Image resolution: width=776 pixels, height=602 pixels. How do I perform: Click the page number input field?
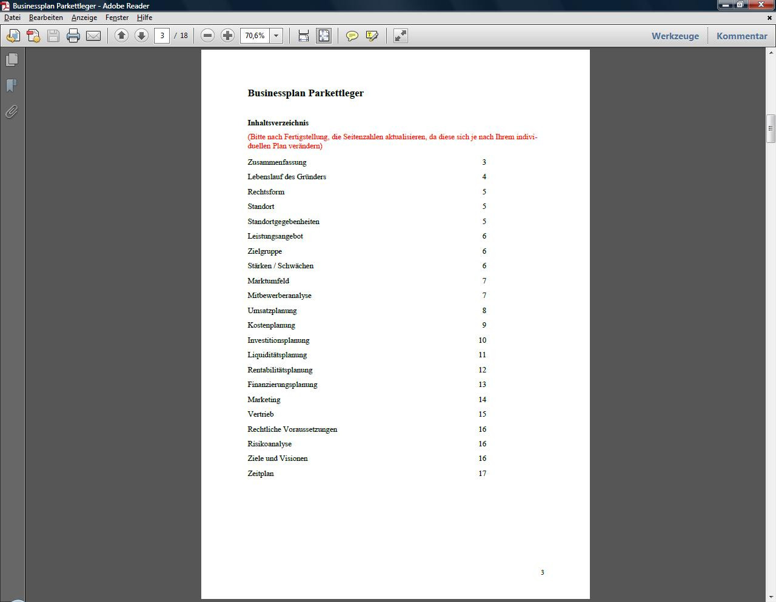point(162,36)
